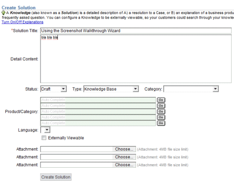This screenshot has width=234, height=195.
Task: Click the first Go button beside Product/Category
Action: point(161,100)
